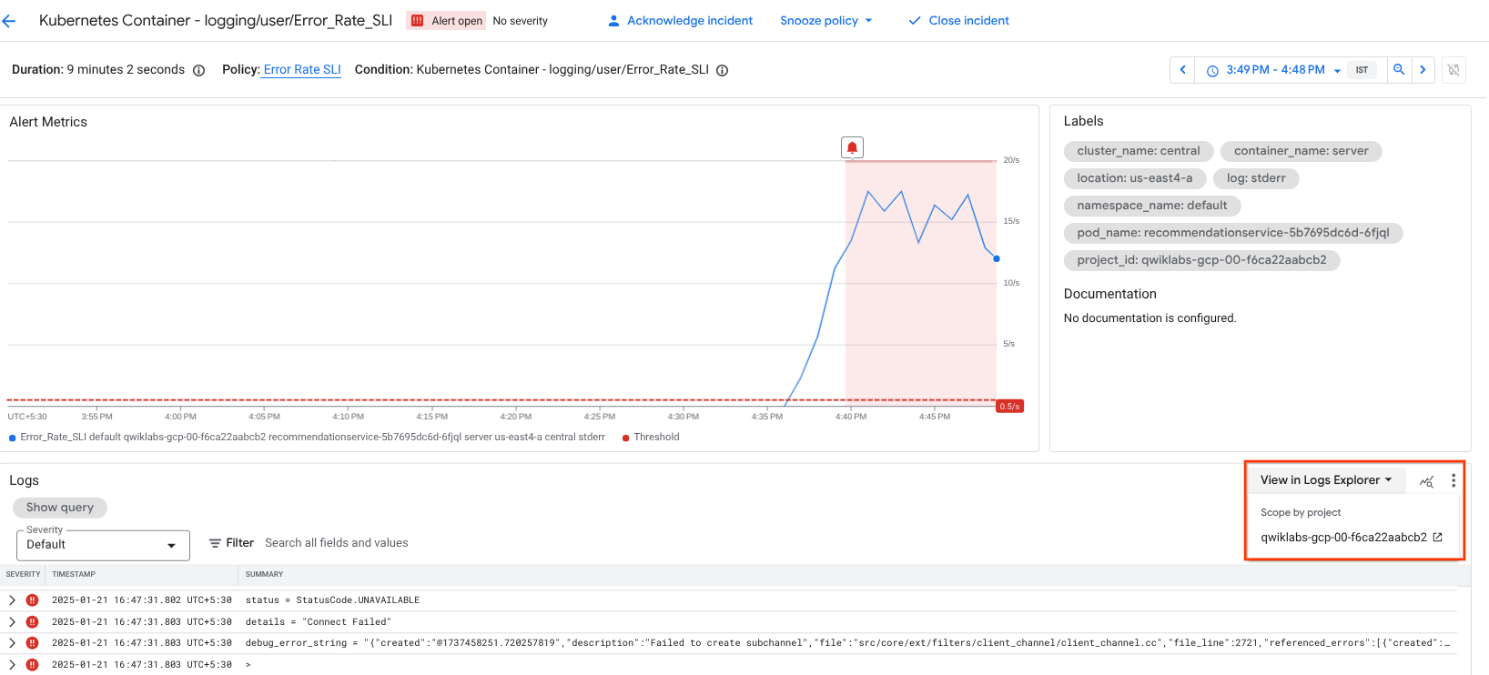Click the project_id label chip
This screenshot has height=675, width=1489.
pyautogui.click(x=1201, y=260)
